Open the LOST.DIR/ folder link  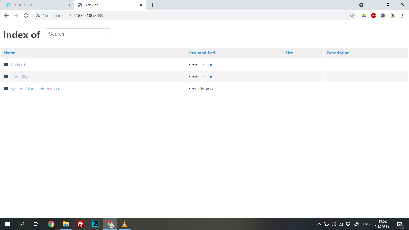pos(20,77)
